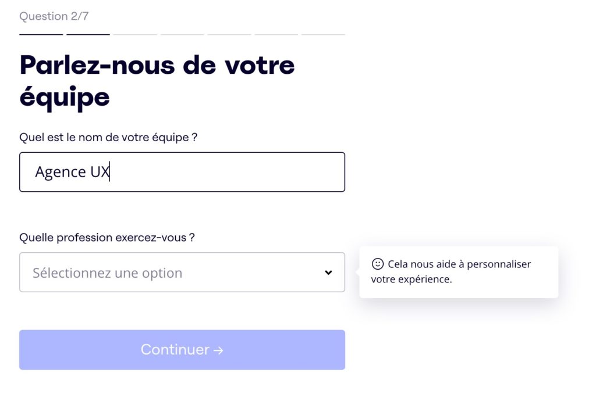Click the 'Quelle profession exercez-vous ?' label
Screen dimensions: 596x405
tap(108, 238)
